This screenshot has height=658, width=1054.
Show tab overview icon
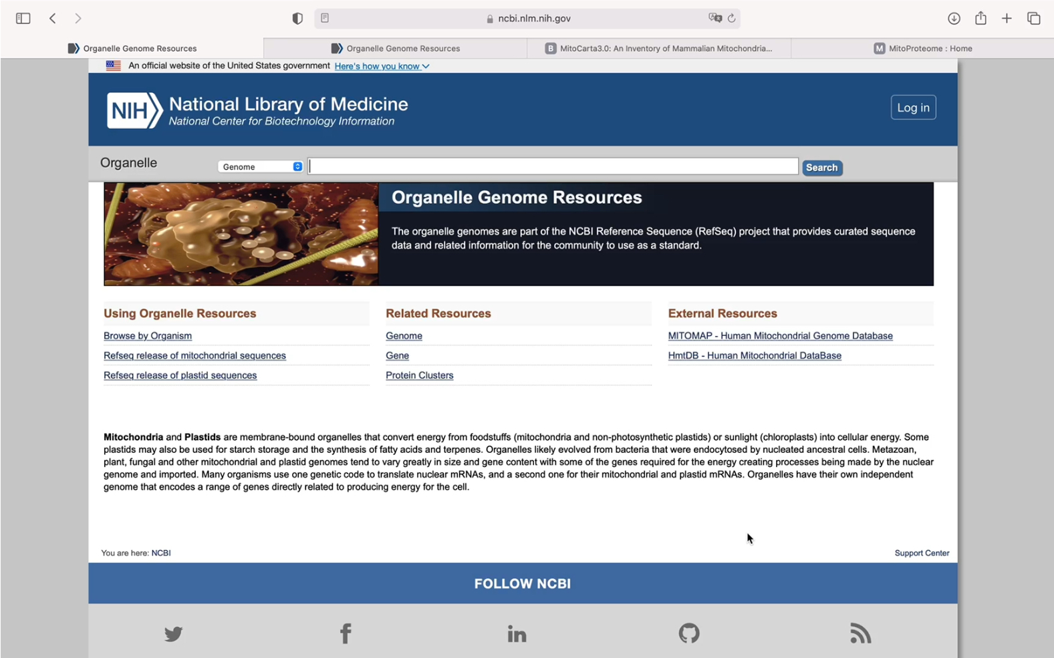[1033, 19]
